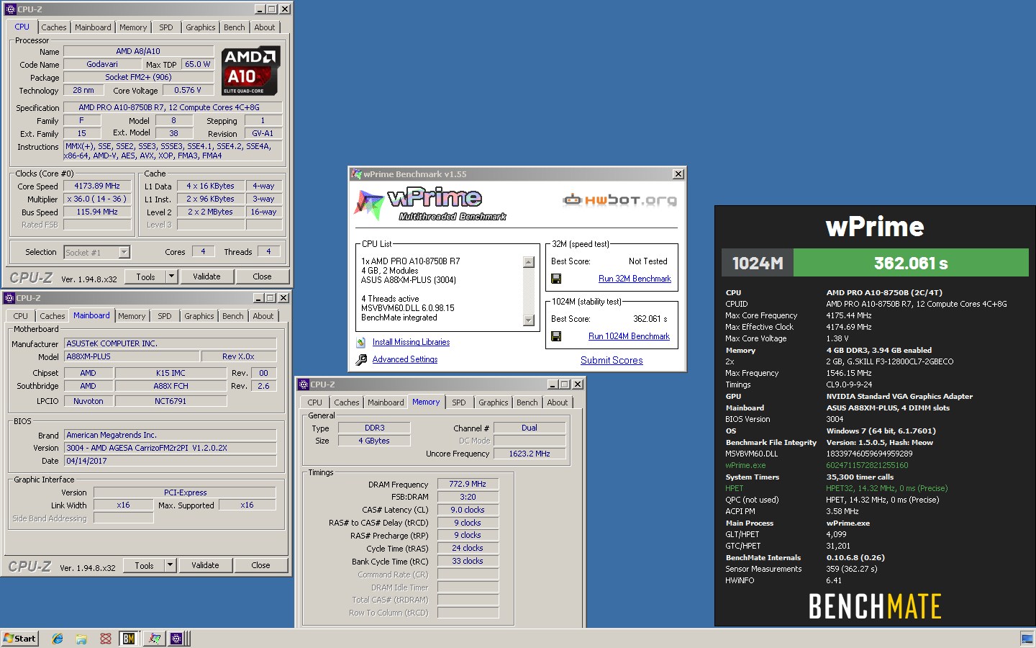The image size is (1036, 648).
Task: Click the wPrime logo graphic
Action: (430, 204)
